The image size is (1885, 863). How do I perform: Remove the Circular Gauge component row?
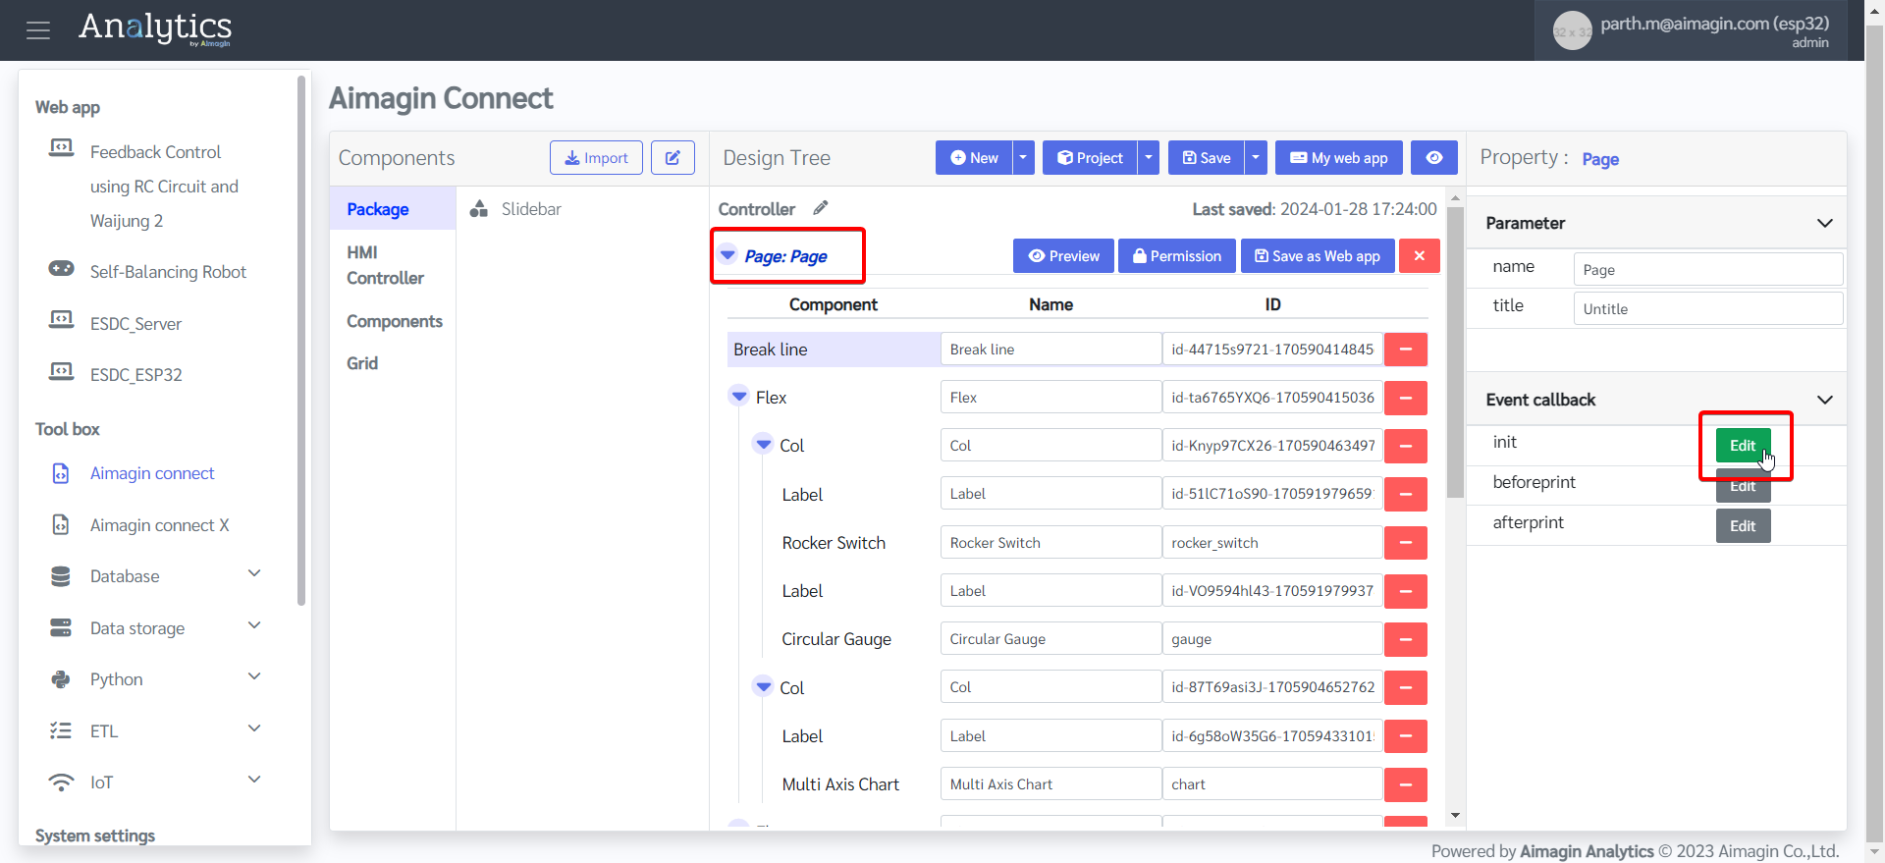1405,639
